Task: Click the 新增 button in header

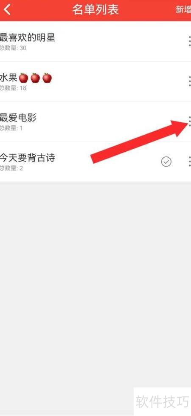Action: pos(183,10)
